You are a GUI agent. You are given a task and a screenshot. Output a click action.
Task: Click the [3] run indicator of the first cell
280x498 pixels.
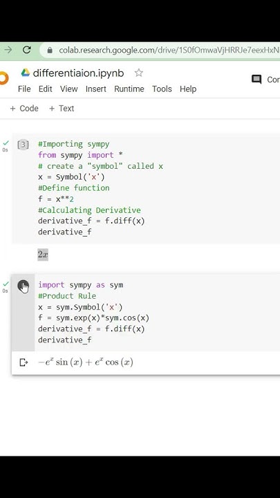point(23,145)
